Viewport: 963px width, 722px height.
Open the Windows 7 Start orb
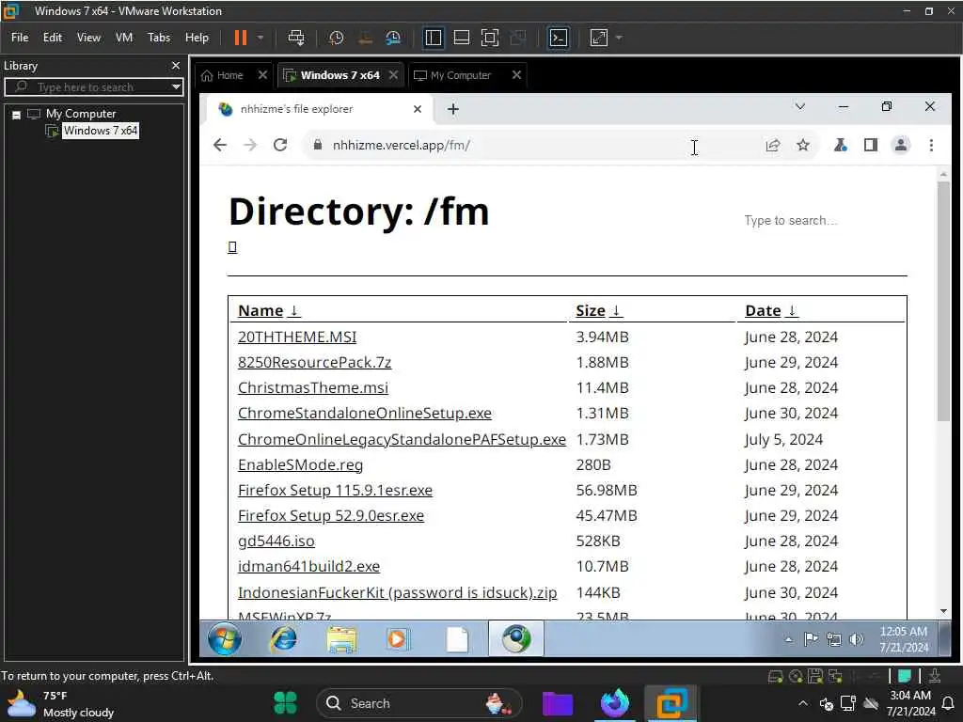(224, 639)
